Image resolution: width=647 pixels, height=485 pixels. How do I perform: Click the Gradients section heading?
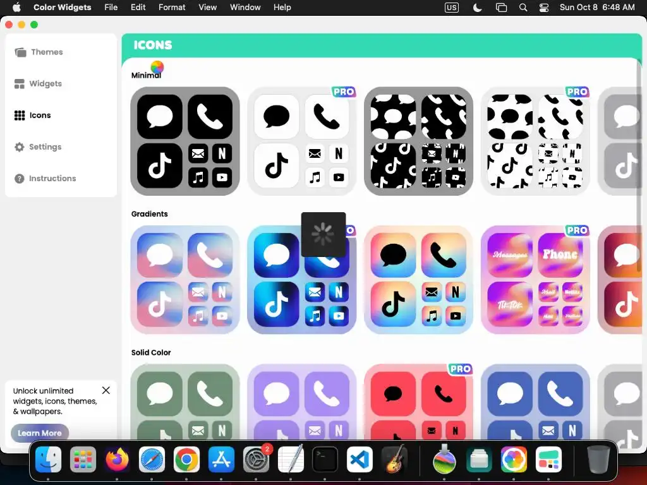click(149, 214)
